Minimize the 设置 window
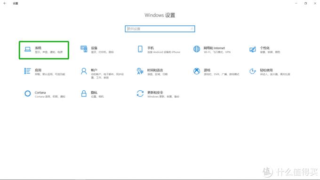 coord(296,3)
